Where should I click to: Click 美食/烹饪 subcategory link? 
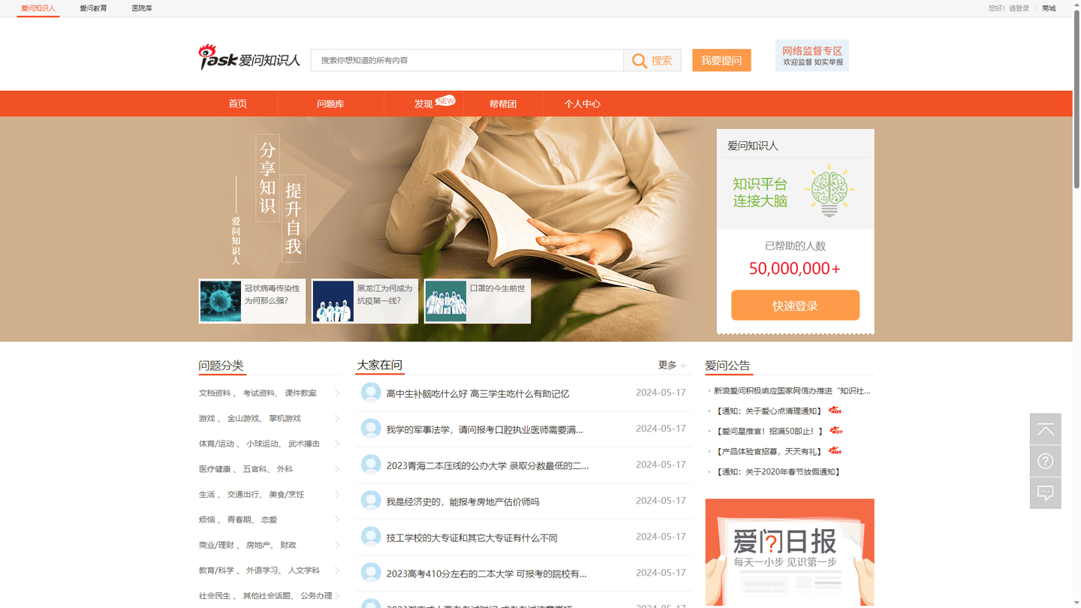click(286, 495)
